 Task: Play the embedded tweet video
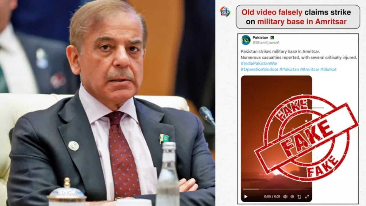(246, 197)
